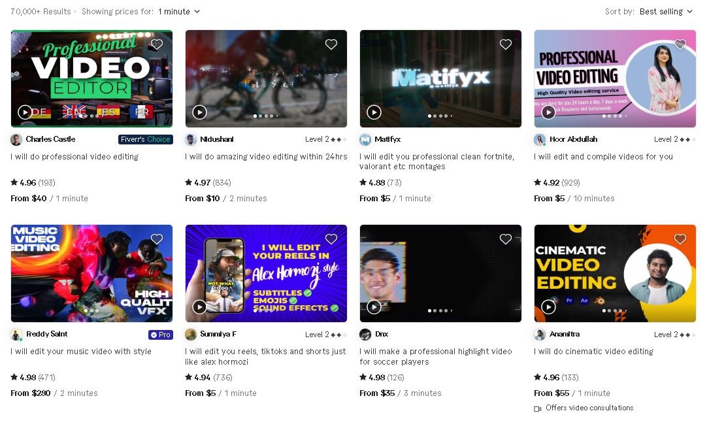This screenshot has width=707, height=428.
Task: Open Anamitra seller name link
Action: [x=565, y=334]
